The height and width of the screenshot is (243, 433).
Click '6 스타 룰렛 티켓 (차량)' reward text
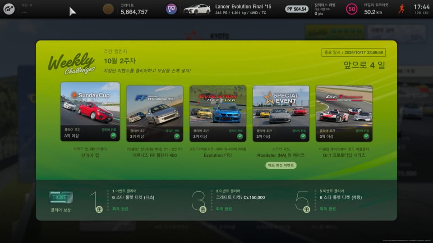pos(341,198)
